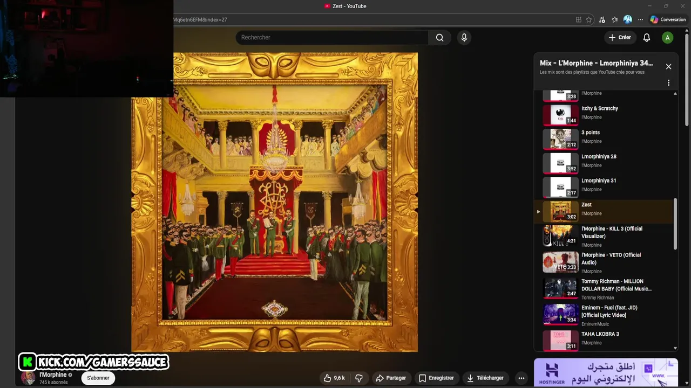The width and height of the screenshot is (691, 388).
Task: Open more actions menu beside Télécharger
Action: pyautogui.click(x=521, y=378)
